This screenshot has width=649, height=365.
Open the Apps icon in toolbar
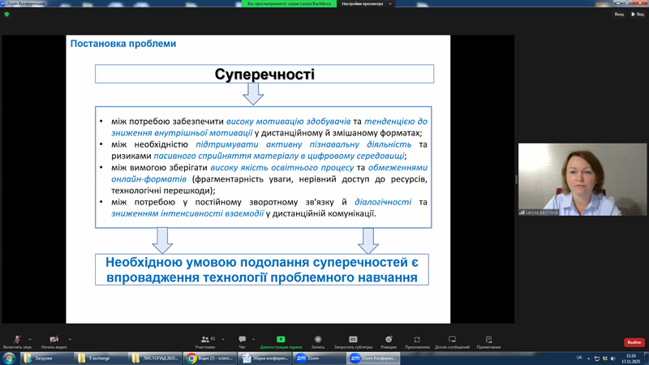(x=417, y=340)
